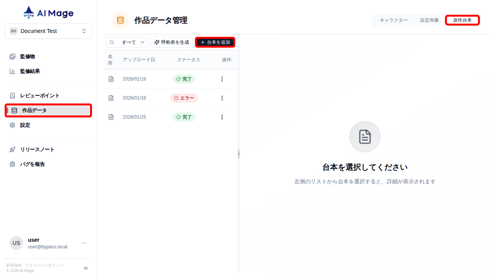Open the Document Test workspace selector
The width and height of the screenshot is (497, 279).
click(x=48, y=31)
